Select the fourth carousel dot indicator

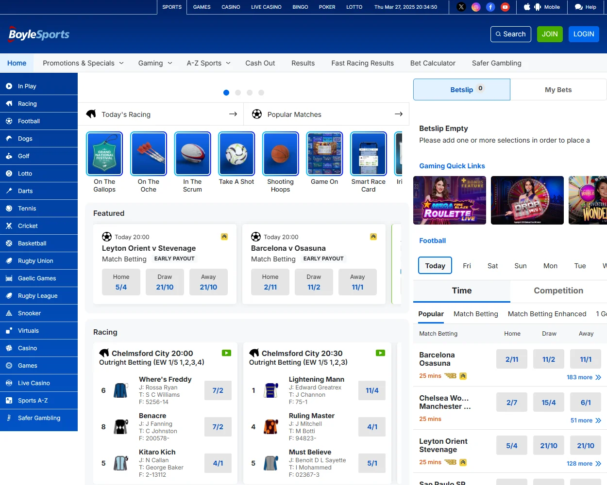pyautogui.click(x=261, y=93)
